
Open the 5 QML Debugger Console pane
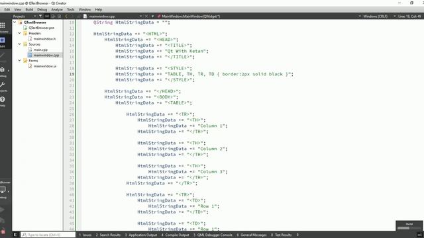[x=213, y=235]
